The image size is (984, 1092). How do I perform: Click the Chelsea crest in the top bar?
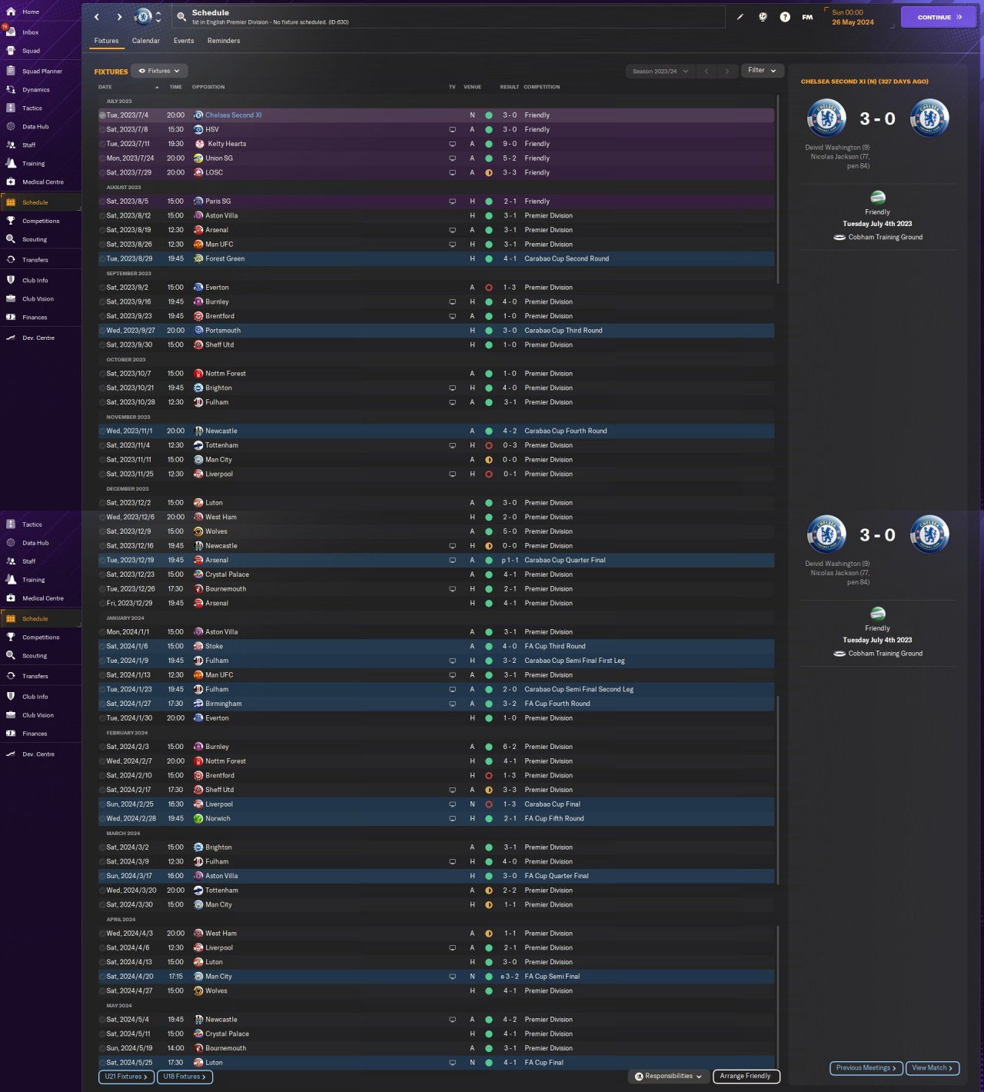pos(143,16)
